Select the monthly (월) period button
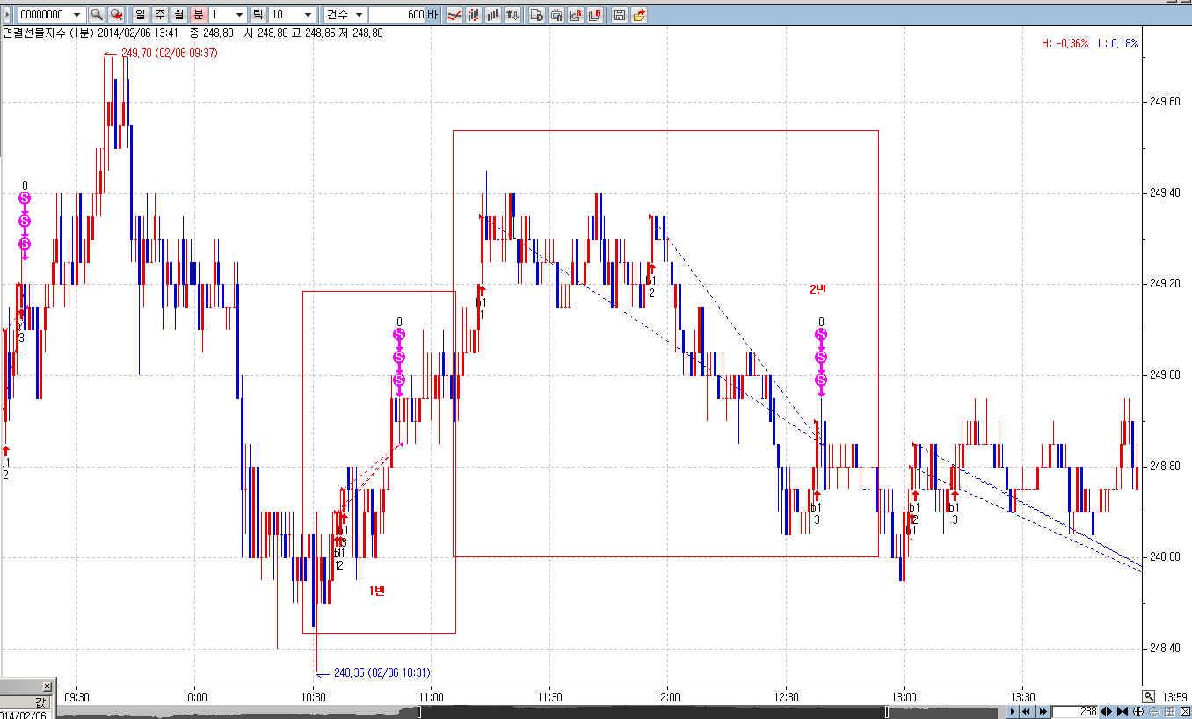 pyautogui.click(x=178, y=15)
